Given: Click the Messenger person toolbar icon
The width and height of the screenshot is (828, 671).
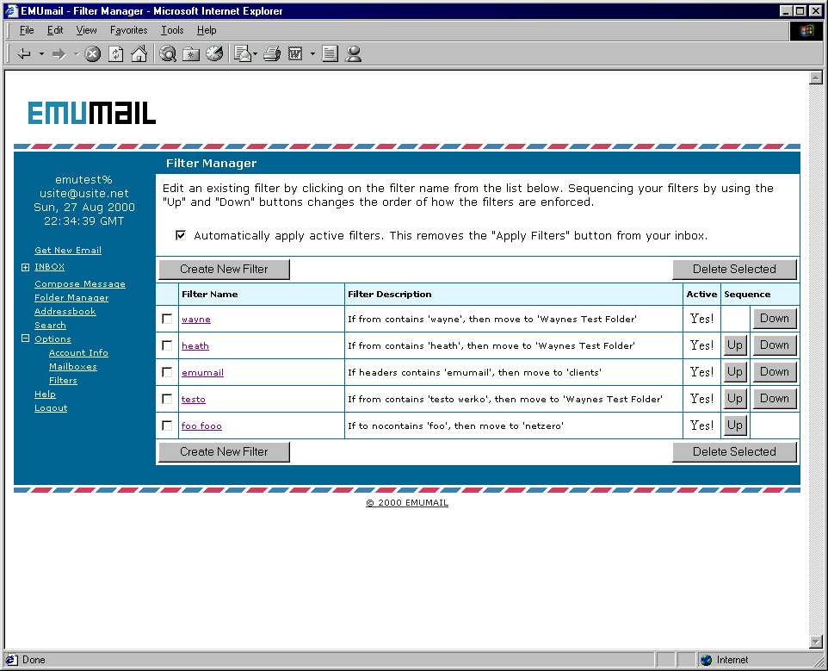Looking at the screenshot, I should [x=353, y=53].
